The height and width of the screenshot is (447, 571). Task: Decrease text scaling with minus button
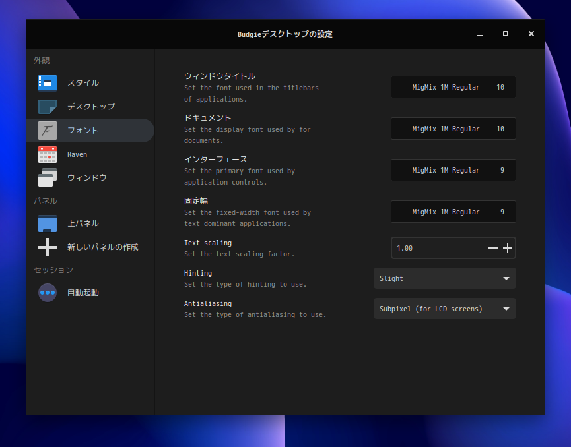(492, 248)
